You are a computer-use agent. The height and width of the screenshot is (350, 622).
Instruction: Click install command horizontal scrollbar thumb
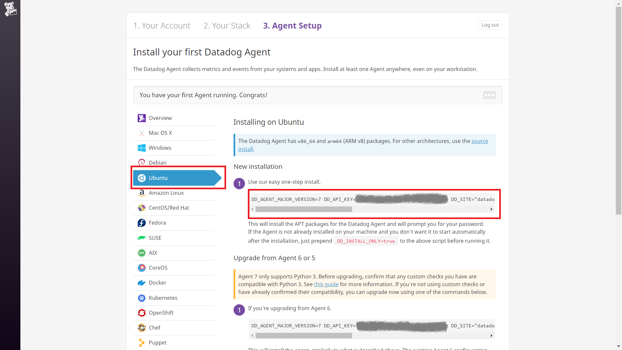[x=304, y=209]
